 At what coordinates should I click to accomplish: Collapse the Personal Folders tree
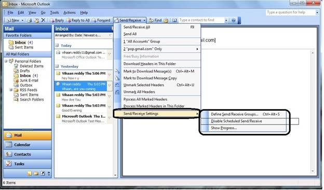6,61
